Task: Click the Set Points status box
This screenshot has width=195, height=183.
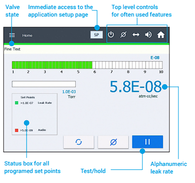Action: coord(35,114)
